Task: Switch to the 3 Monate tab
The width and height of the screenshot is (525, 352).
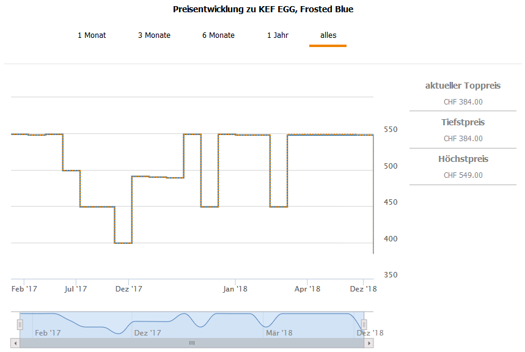Action: click(x=154, y=35)
